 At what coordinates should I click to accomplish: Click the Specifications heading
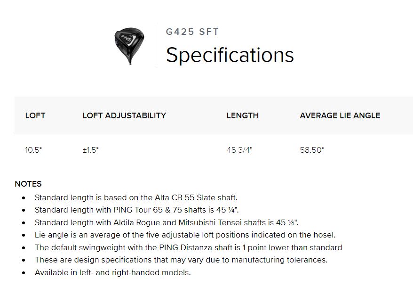[x=230, y=55]
